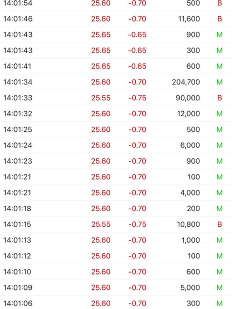
Task: Select the 14:01:23 trade timestamp
Action: (18, 161)
